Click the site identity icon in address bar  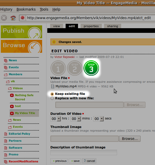point(22,18)
